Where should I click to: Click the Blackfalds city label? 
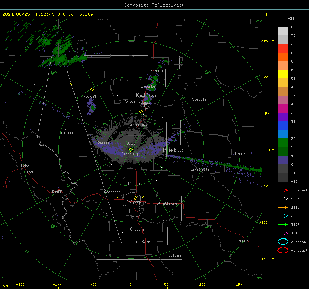146,95
